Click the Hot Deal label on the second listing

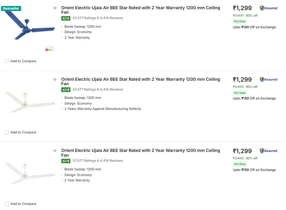(240, 93)
